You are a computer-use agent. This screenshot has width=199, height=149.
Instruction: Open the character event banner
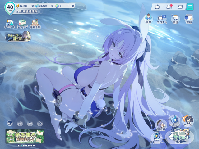point(18,36)
